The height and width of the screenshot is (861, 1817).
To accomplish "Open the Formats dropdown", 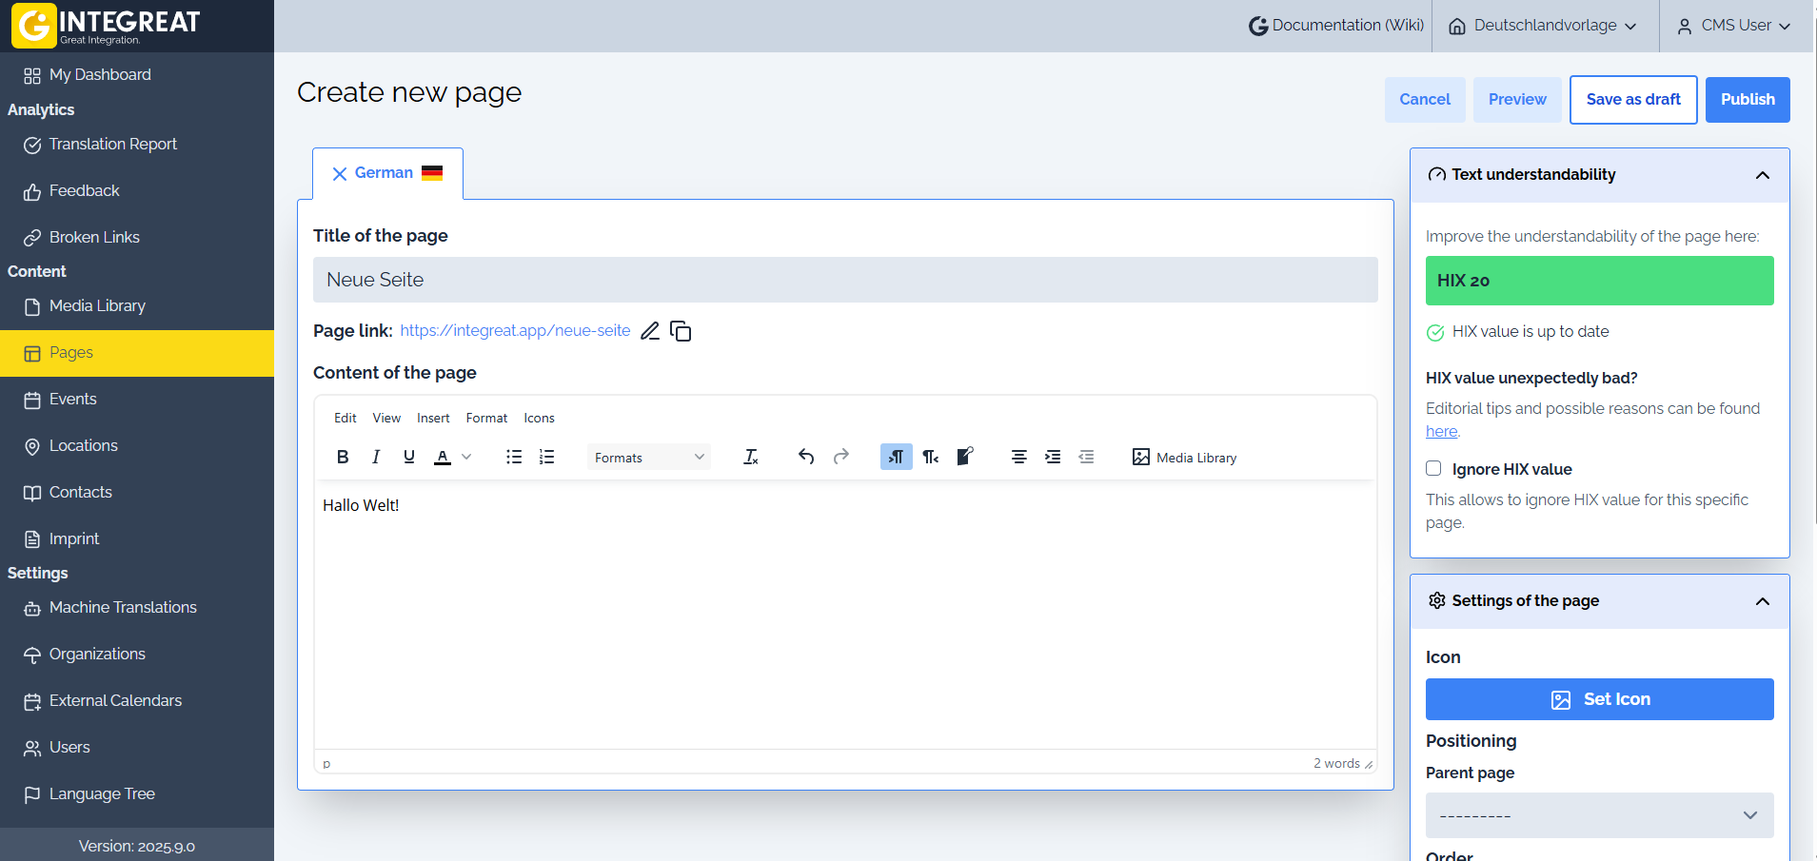I will [649, 458].
